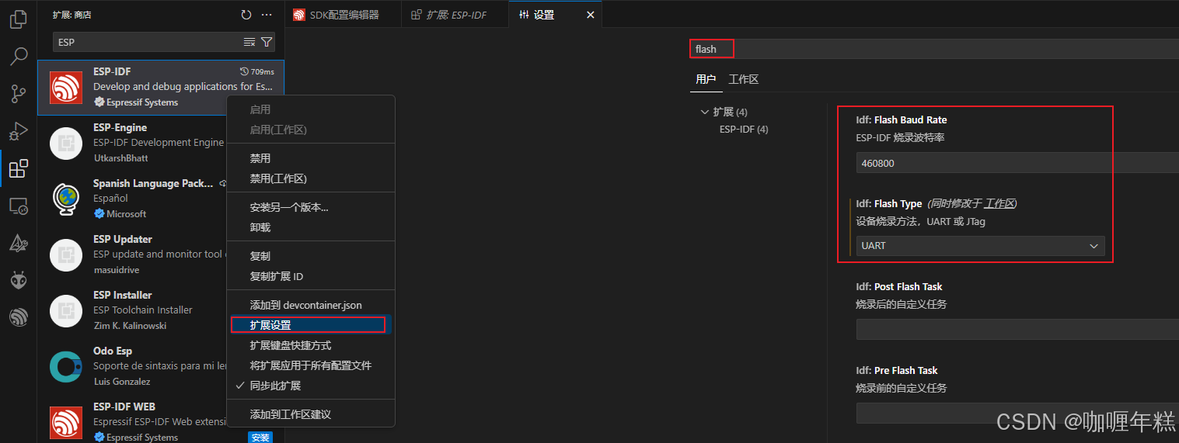Open the Espressif ESP-IDF activity bar icon
Image resolution: width=1179 pixels, height=443 pixels.
(x=19, y=317)
